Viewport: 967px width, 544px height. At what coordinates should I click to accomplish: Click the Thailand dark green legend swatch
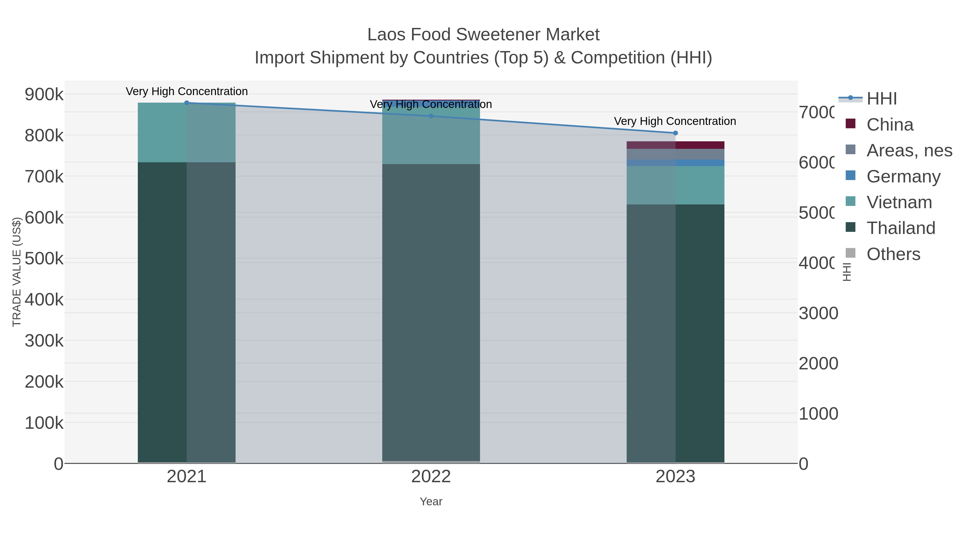click(851, 227)
